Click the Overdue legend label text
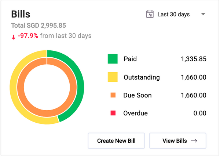The width and height of the screenshot is (220, 157). point(135,113)
